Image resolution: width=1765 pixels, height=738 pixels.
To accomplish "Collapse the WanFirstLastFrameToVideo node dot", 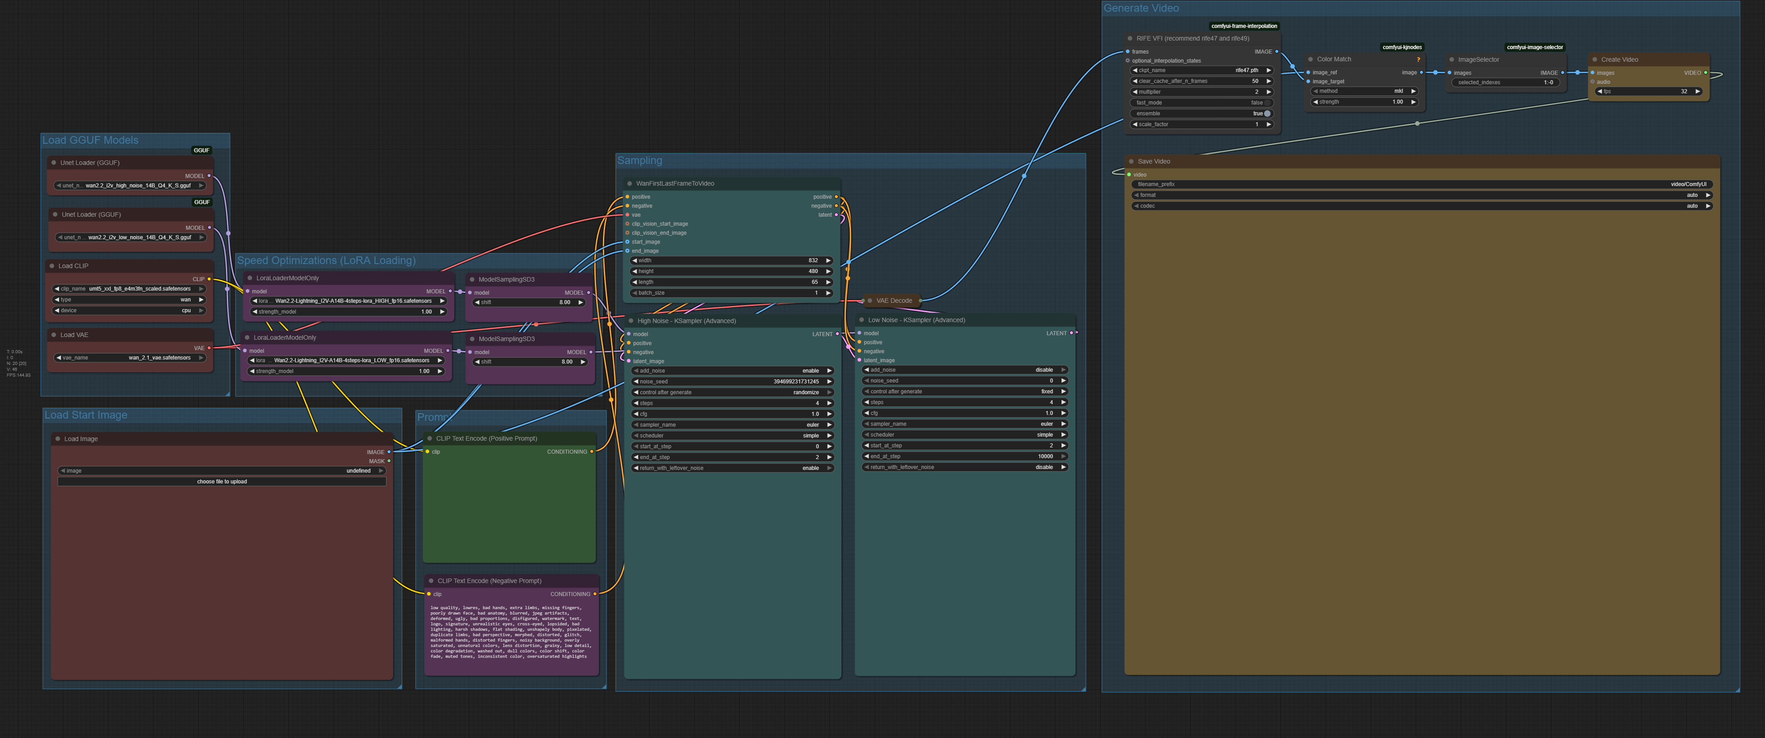I will pyautogui.click(x=630, y=183).
